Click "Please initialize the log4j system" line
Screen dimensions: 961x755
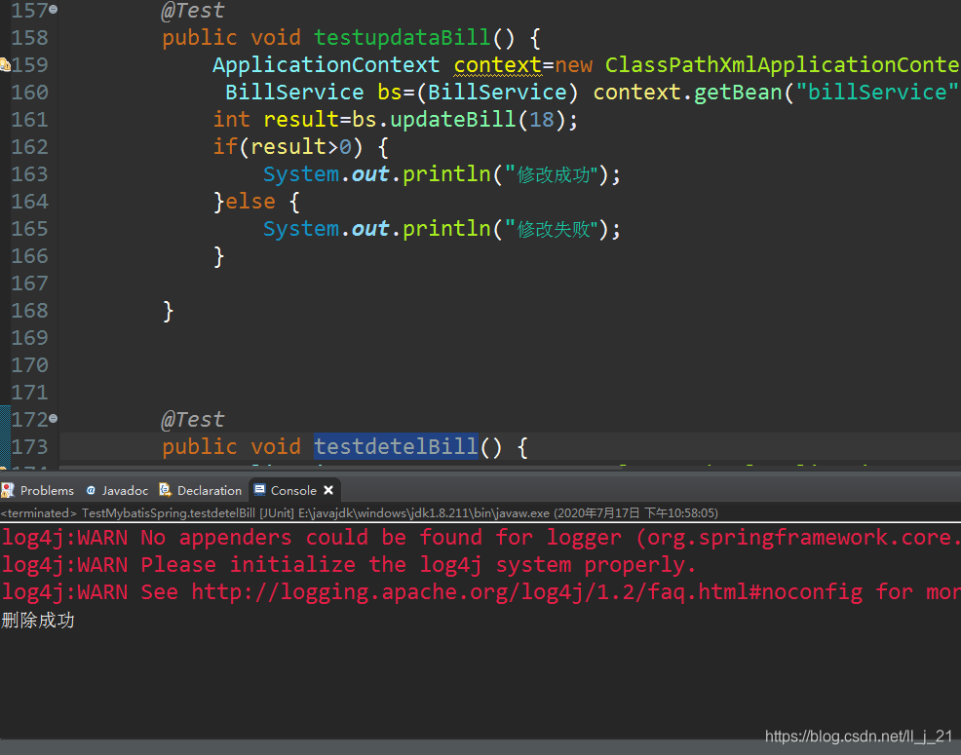[x=348, y=565]
